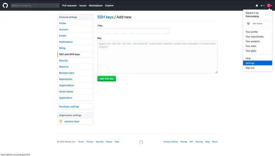This screenshot has width=275, height=156.
Task: Open Training footer link
Action: [199, 142]
